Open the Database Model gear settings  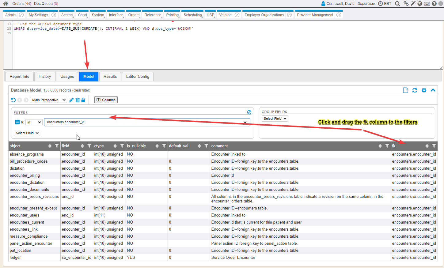click(424, 90)
